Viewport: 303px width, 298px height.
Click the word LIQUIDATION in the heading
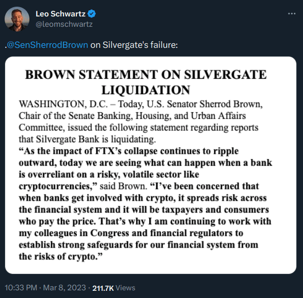(x=146, y=90)
